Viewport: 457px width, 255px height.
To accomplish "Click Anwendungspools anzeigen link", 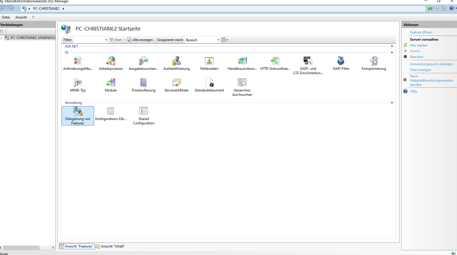I will (431, 64).
